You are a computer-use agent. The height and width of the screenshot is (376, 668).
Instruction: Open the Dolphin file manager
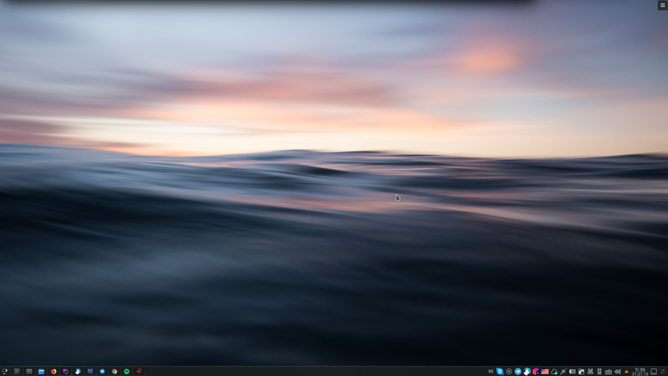point(41,371)
